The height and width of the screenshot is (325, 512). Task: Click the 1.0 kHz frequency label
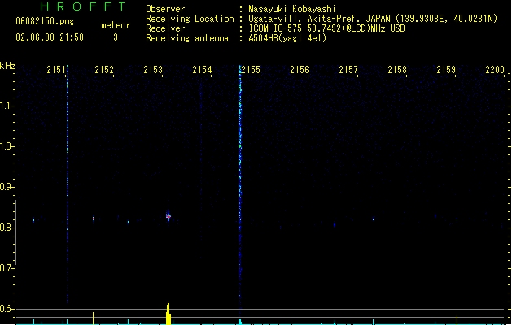pos(7,146)
